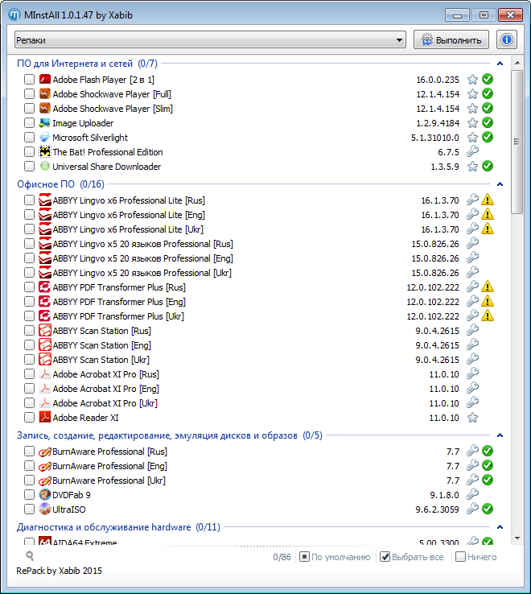Collapse the Запись, создание дисков group
The height and width of the screenshot is (594, 531).
(500, 435)
